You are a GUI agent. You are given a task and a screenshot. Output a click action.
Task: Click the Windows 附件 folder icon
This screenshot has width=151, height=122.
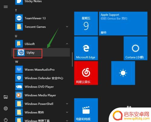(x=19, y=112)
